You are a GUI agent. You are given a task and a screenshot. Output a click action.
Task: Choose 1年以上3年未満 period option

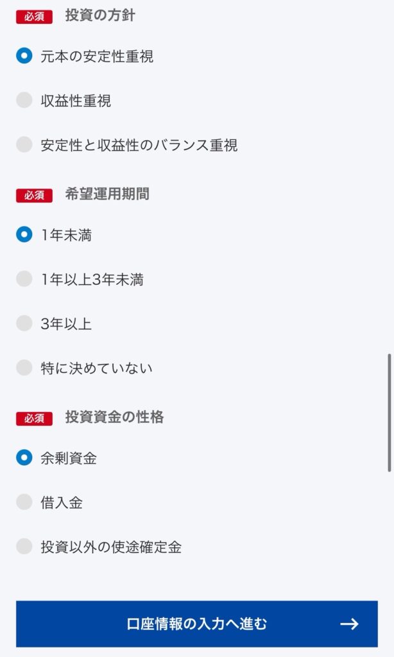(x=24, y=279)
